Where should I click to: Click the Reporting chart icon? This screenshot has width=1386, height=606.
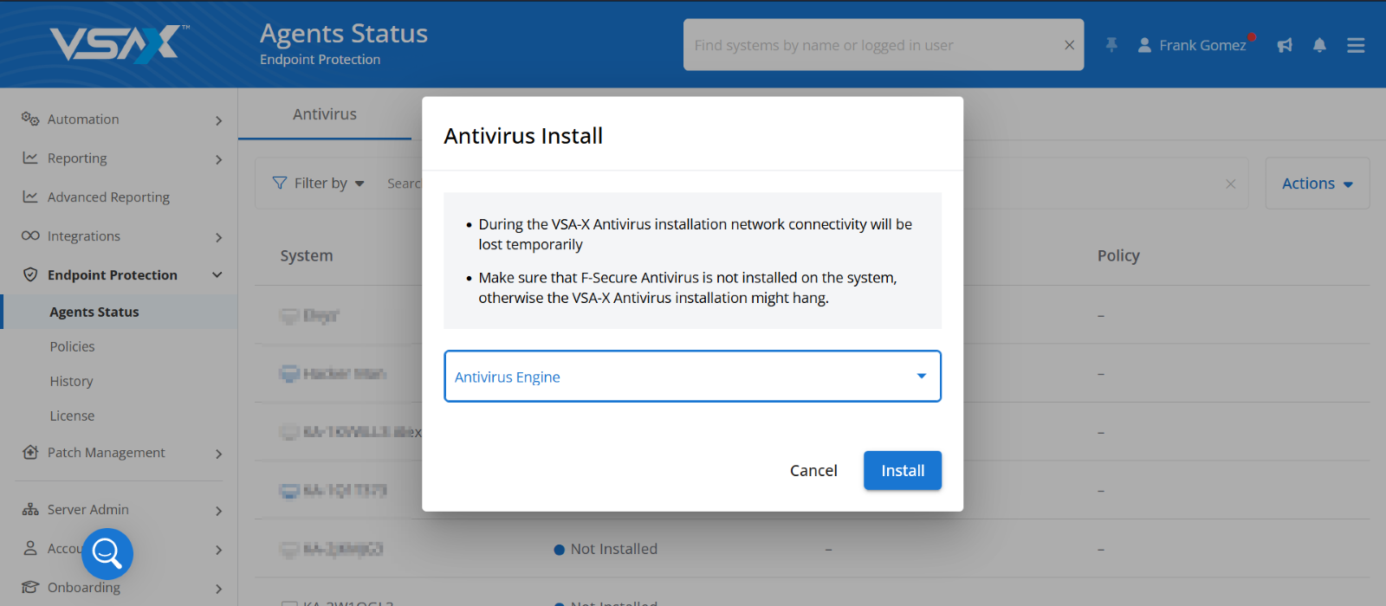[30, 158]
